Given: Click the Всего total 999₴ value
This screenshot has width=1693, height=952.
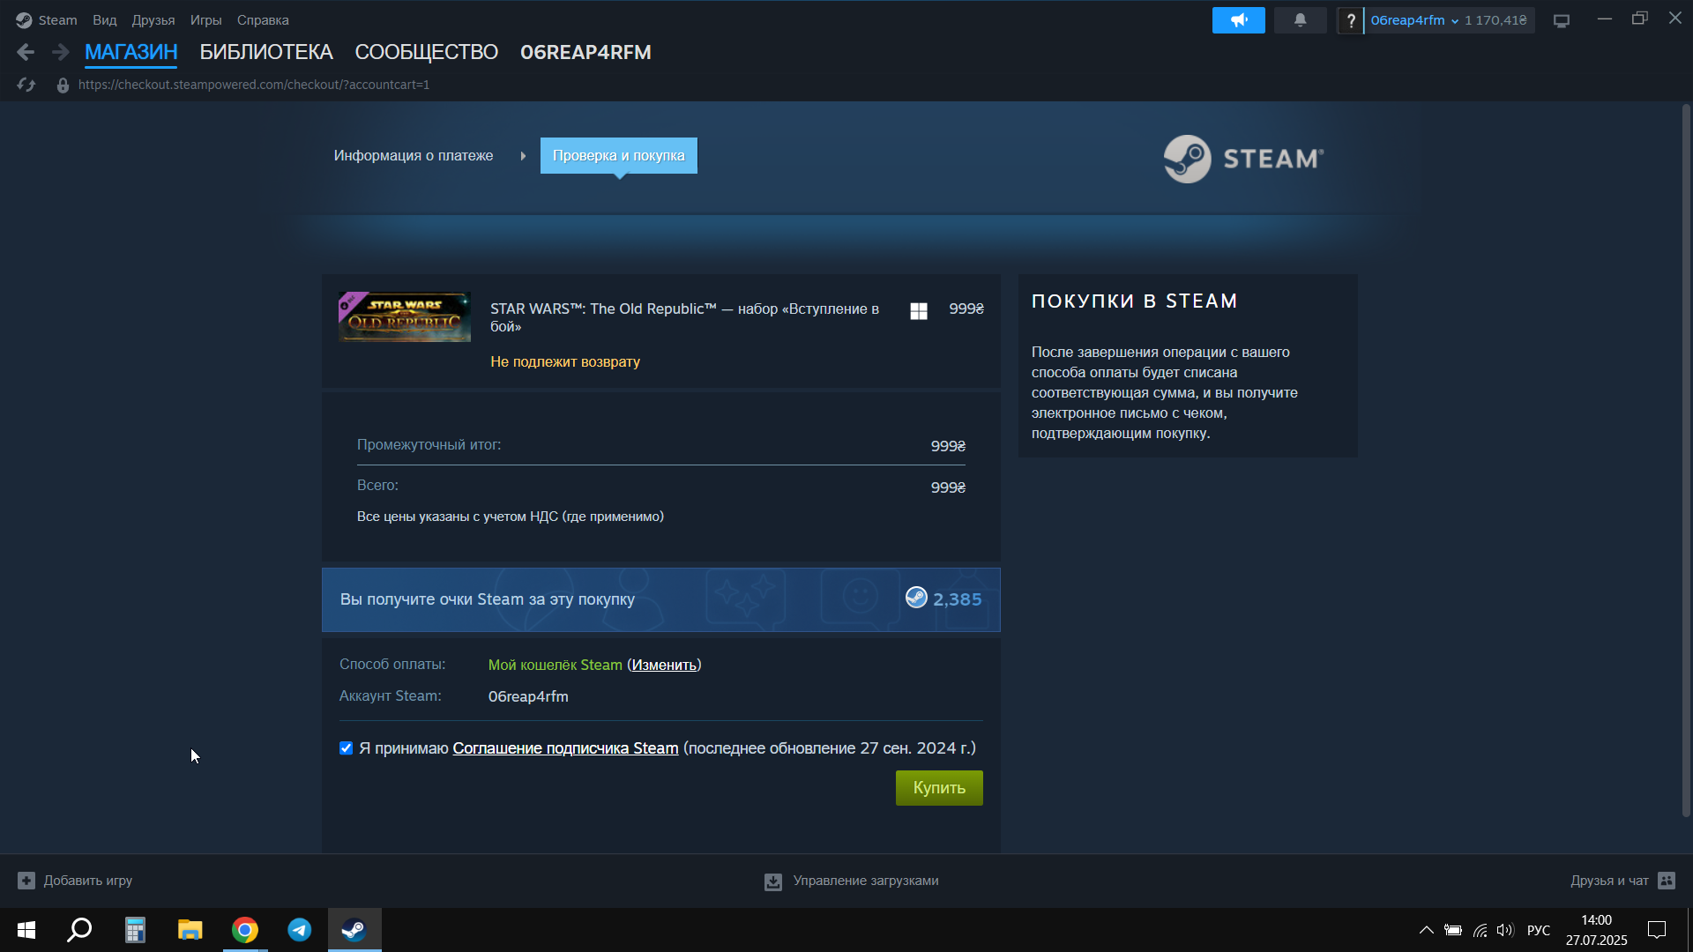Looking at the screenshot, I should point(948,487).
